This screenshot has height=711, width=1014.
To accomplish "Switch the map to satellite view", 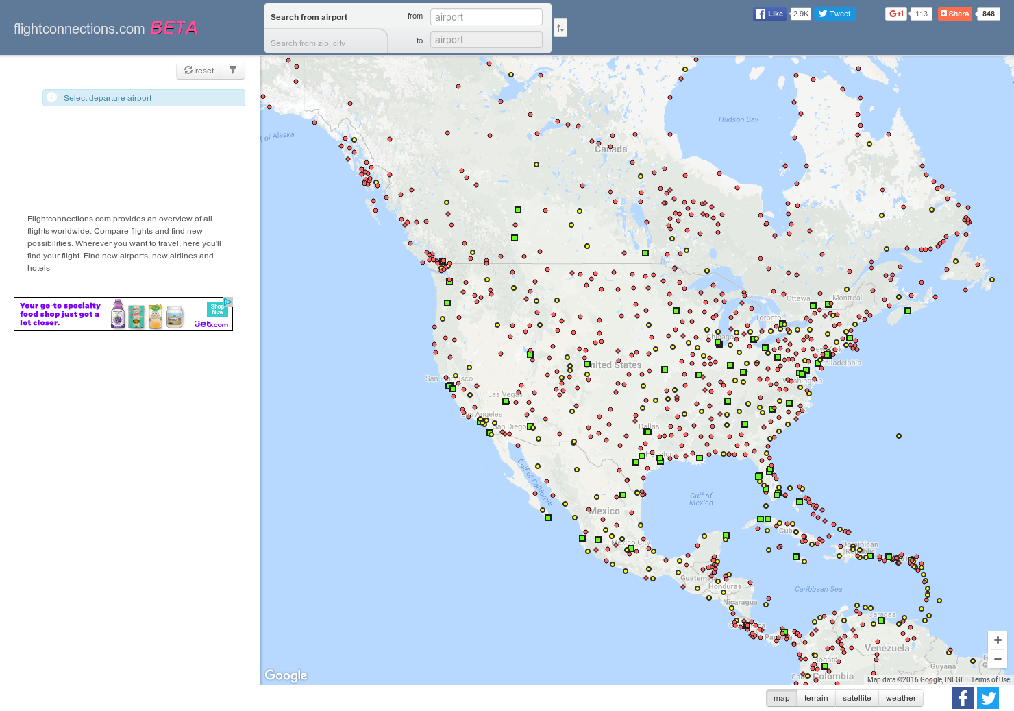I will click(856, 697).
